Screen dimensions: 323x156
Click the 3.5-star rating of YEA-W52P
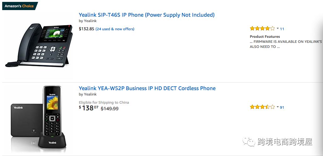coord(262,107)
